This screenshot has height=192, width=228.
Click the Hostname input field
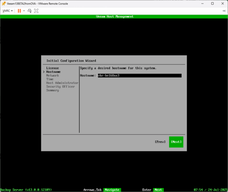click(140, 75)
